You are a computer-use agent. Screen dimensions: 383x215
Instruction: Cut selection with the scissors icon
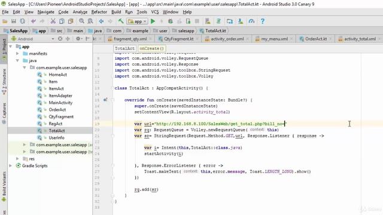coord(53,21)
